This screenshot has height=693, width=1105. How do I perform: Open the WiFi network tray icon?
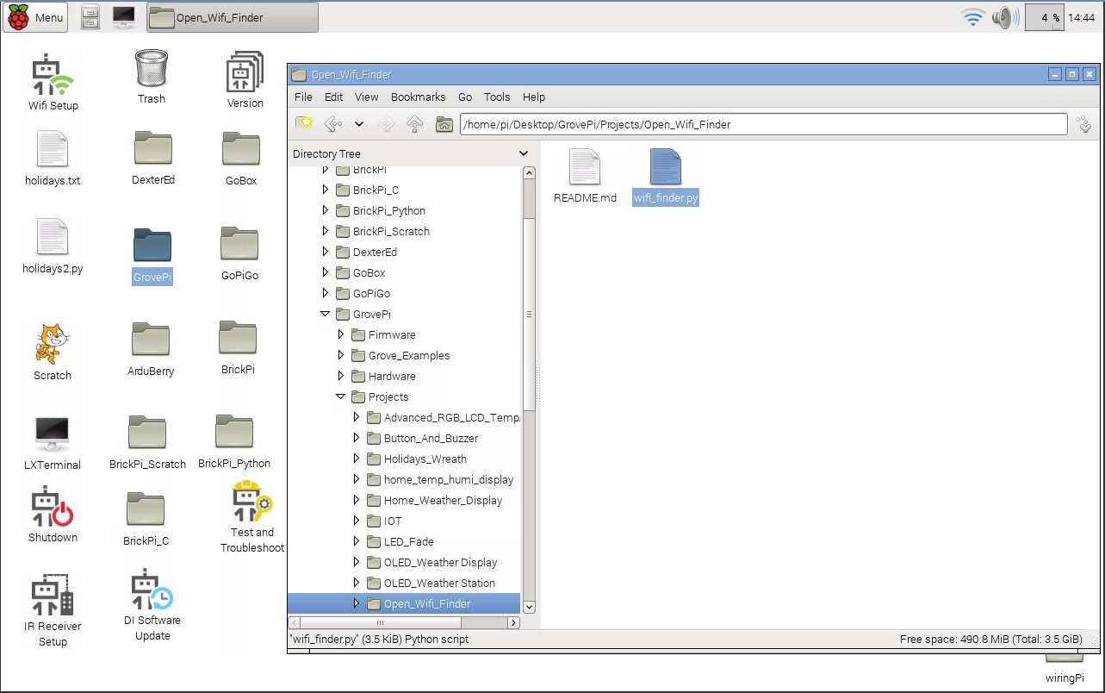point(973,17)
